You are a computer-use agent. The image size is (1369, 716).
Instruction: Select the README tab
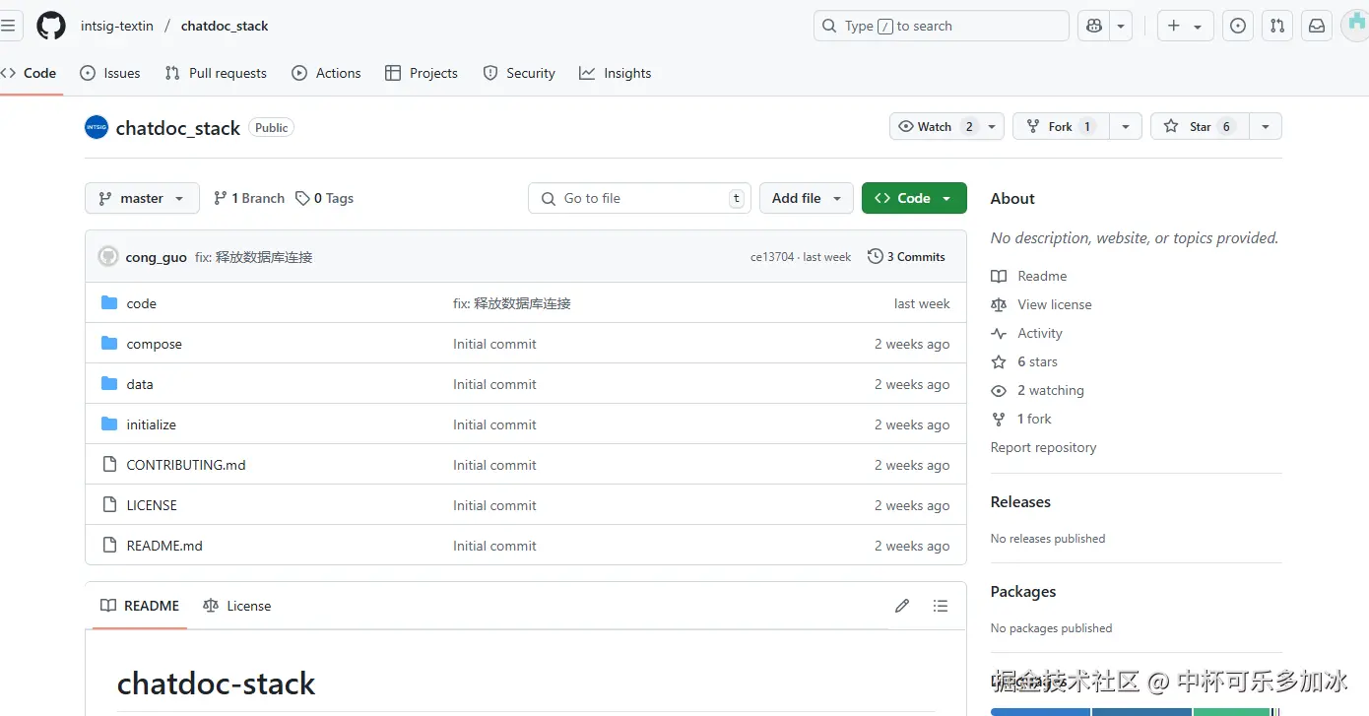140,606
